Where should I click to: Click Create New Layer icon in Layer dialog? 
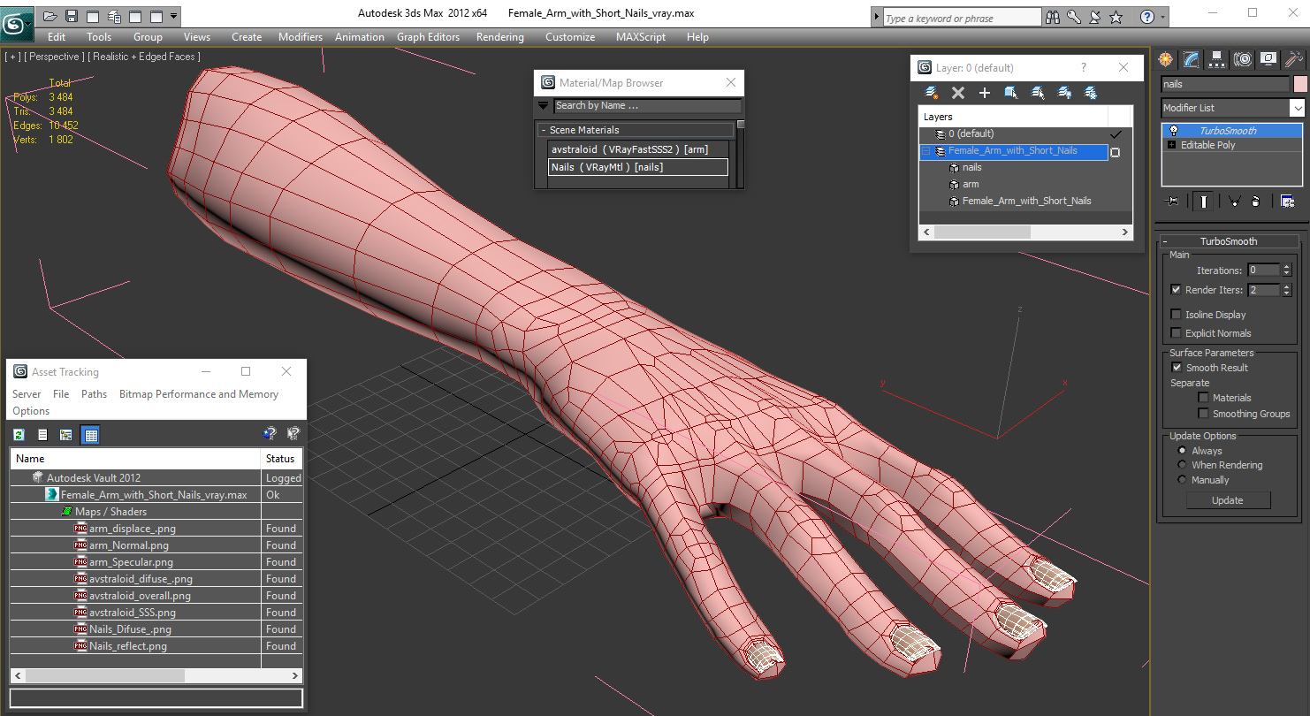point(932,93)
